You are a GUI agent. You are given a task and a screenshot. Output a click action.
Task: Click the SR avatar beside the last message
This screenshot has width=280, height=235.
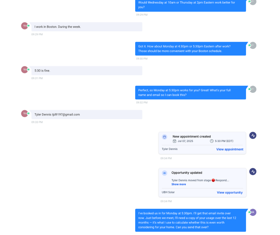coord(253,212)
